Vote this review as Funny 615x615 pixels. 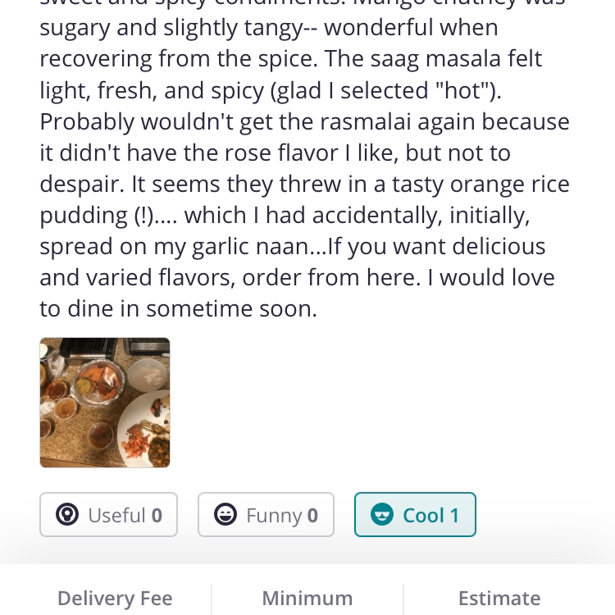point(266,515)
